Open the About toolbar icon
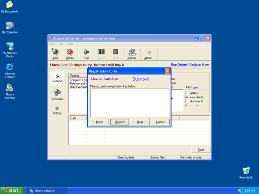The height and width of the screenshot is (194, 259). pyautogui.click(x=149, y=53)
